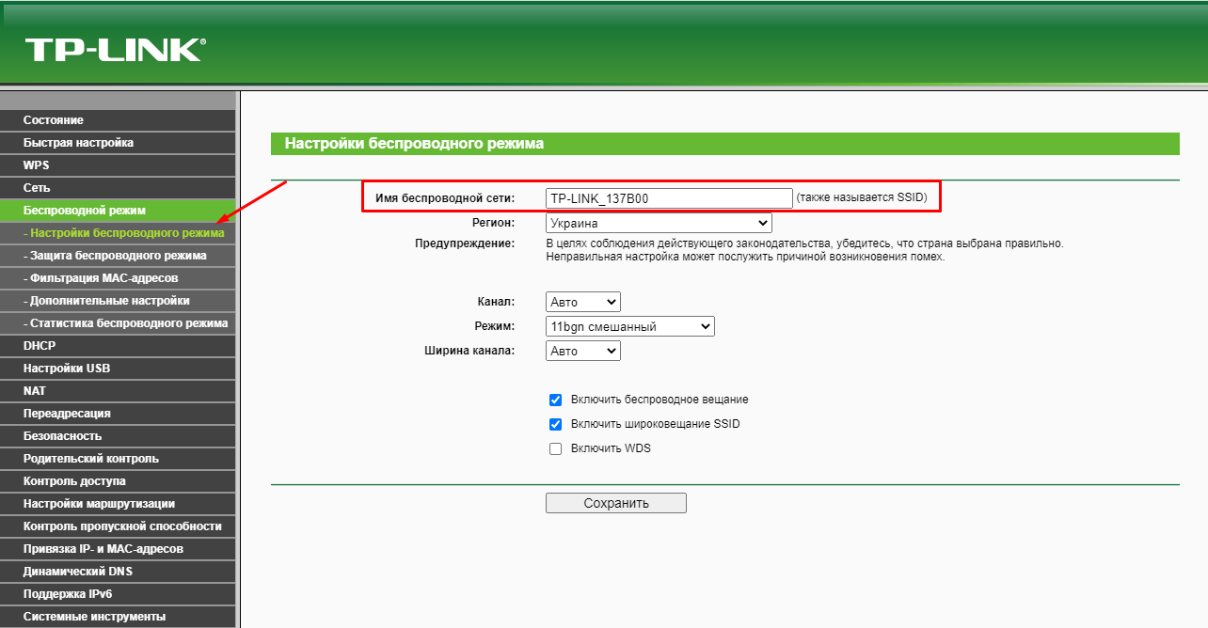Open Защита беспроводного режима submenu
The image size is (1208, 628).
coord(118,256)
